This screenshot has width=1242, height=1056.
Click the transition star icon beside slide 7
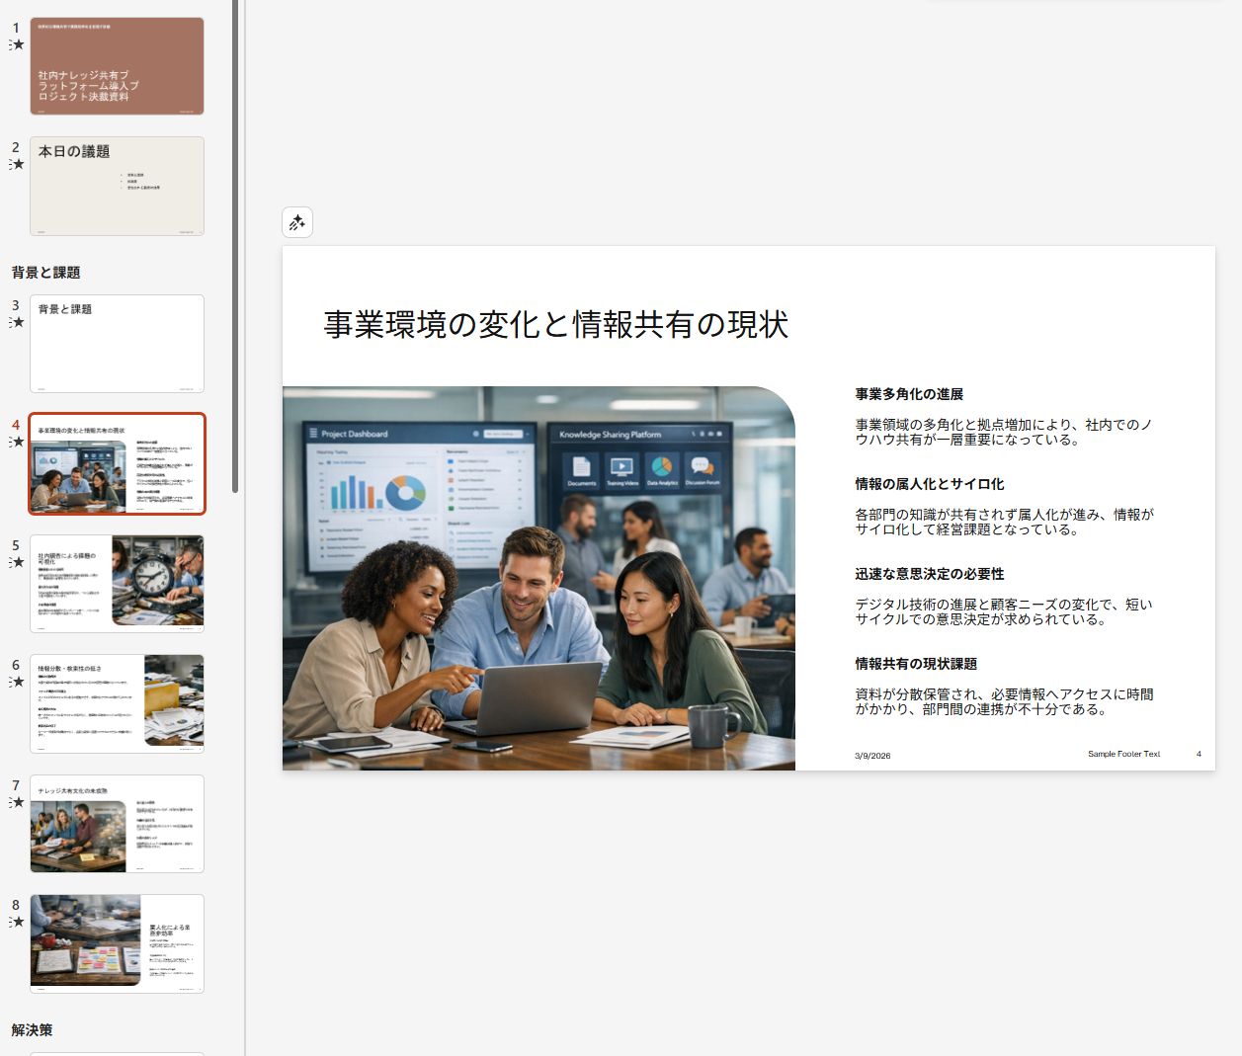pyautogui.click(x=17, y=803)
